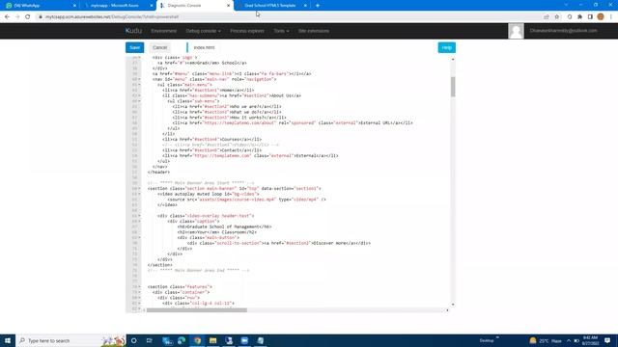
Task: Open Google Chrome from taskbar
Action: coord(197,340)
